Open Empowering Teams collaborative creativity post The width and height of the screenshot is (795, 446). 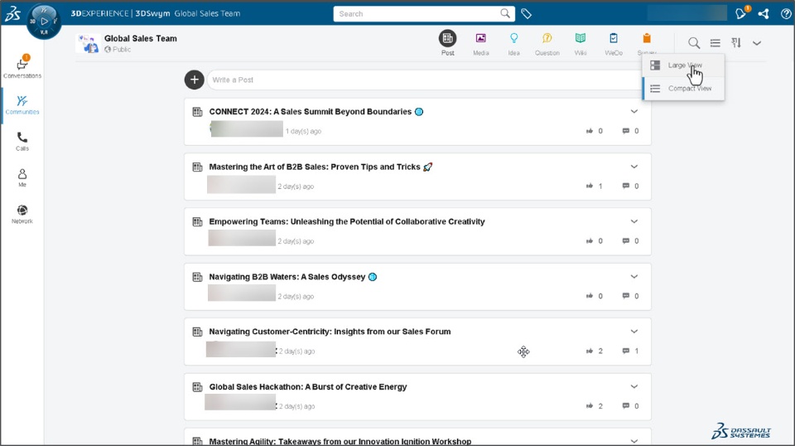point(347,221)
